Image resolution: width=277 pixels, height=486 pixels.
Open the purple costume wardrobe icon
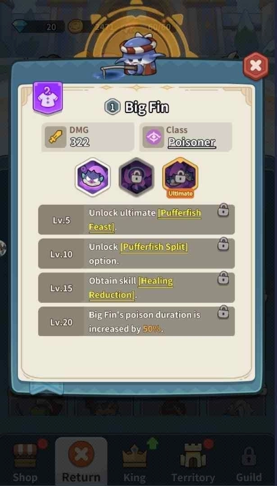coord(48,98)
